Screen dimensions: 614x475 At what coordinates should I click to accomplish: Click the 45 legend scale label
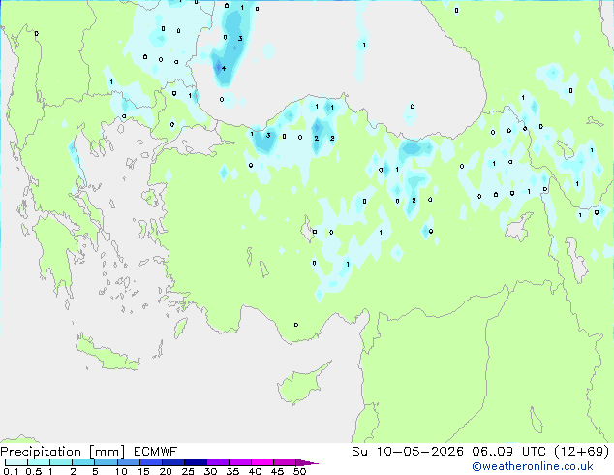tap(277, 471)
